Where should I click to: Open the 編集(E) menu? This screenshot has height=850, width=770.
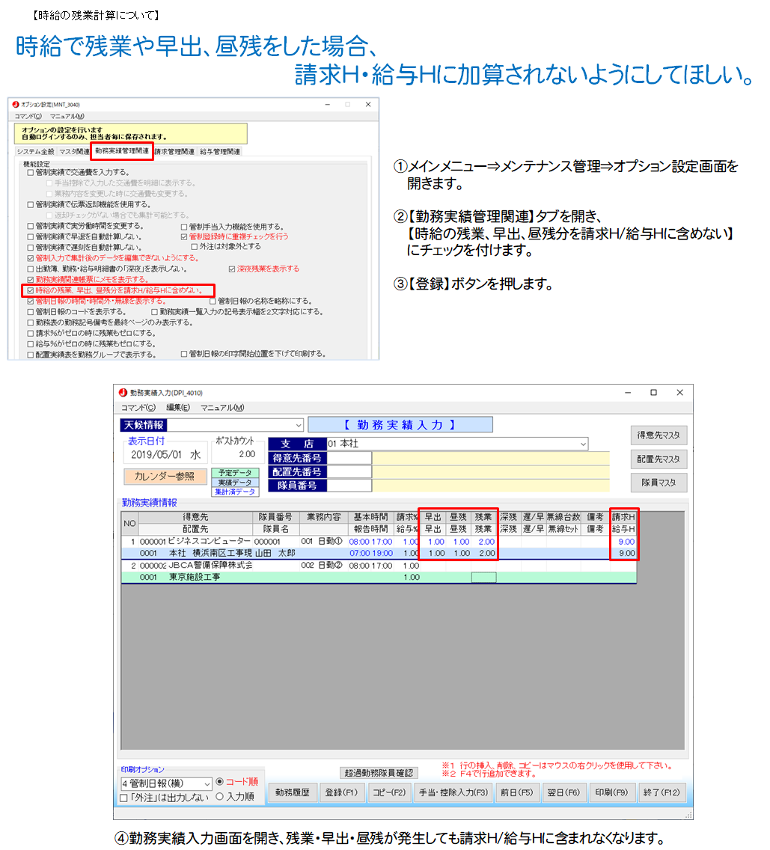point(177,408)
